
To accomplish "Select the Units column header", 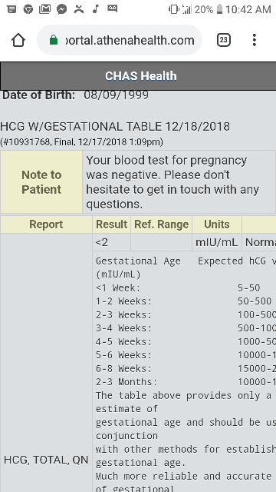I will 217,224.
